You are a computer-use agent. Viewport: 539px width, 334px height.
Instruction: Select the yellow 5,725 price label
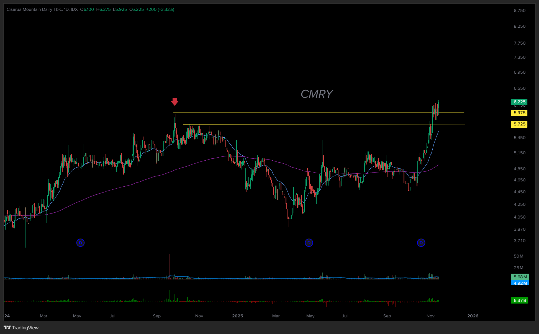point(519,124)
